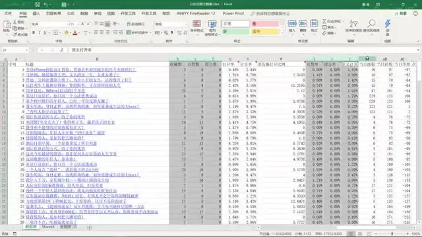Enable wrap text (自动换行)
Image resolution: width=422 pixels, height=237 pixels.
click(136, 24)
